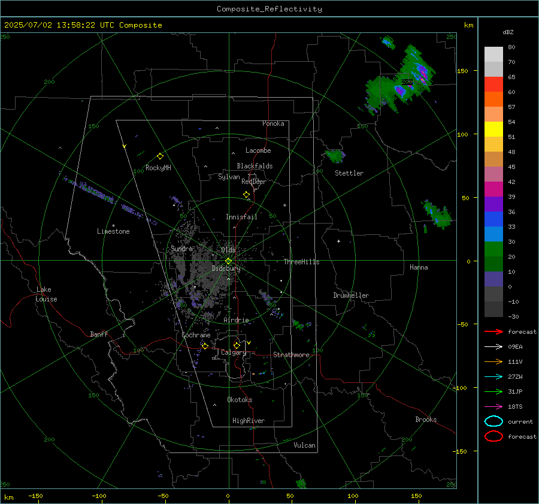Click the bright green 20 dBZ swatch
This screenshot has height=504, width=539.
pos(493,249)
